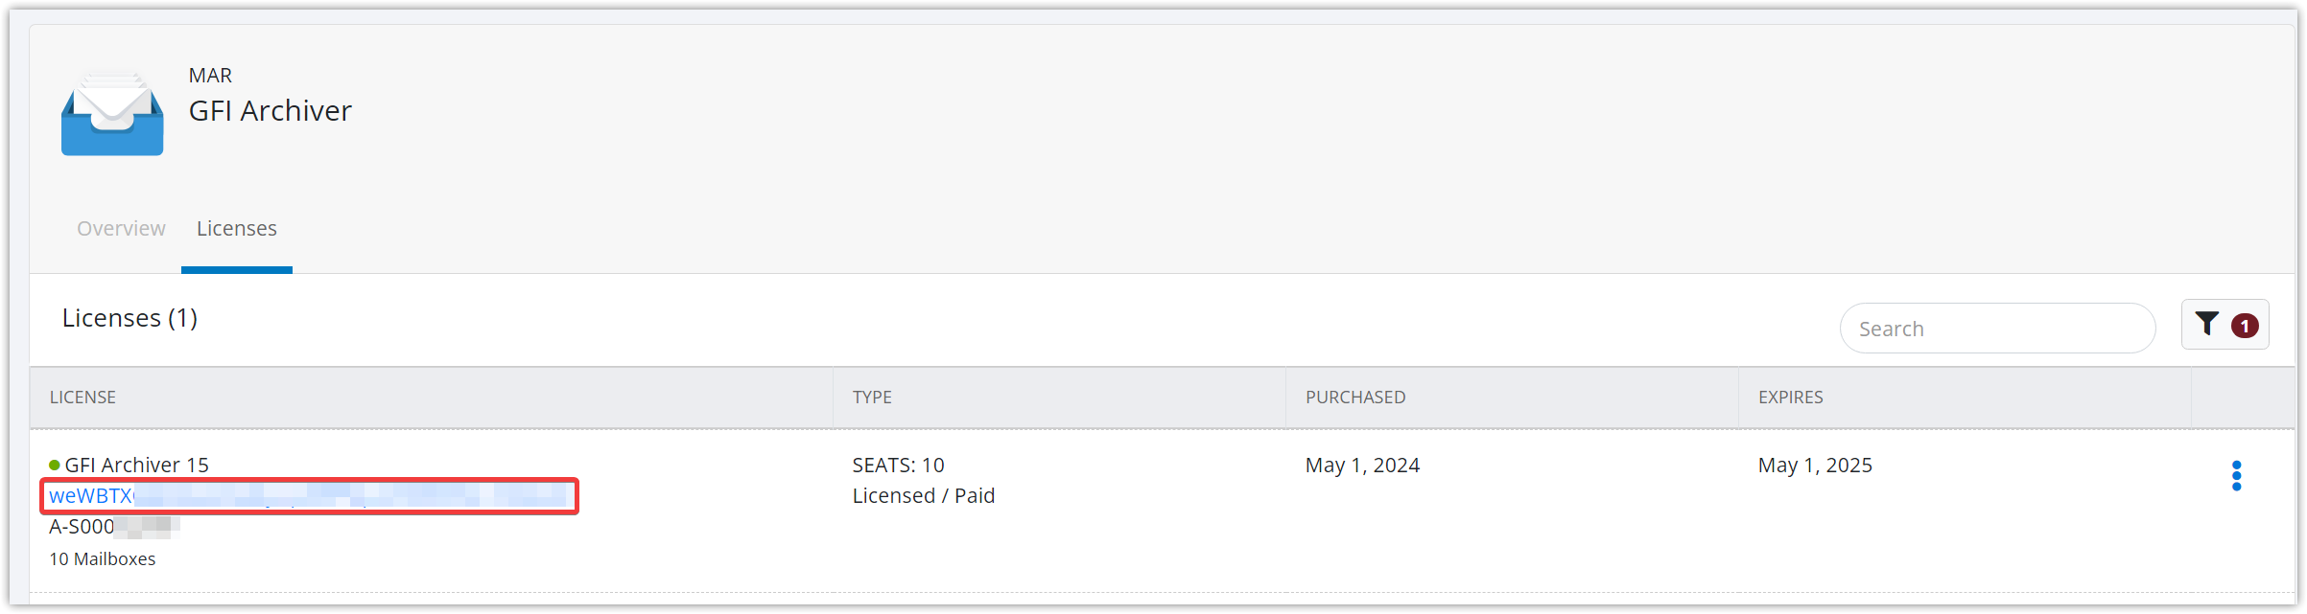2307x614 pixels.
Task: Click the May 1, 2025 expiry date
Action: 1814,466
